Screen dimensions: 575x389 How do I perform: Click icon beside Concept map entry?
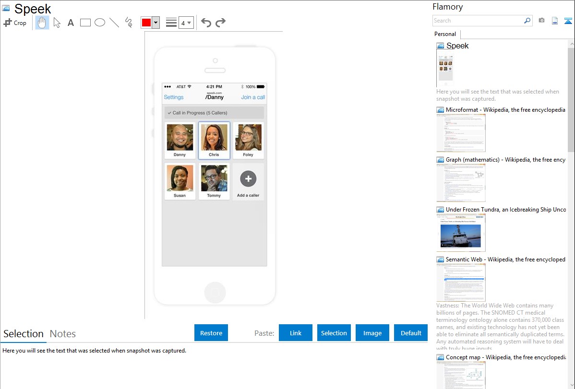click(x=440, y=357)
